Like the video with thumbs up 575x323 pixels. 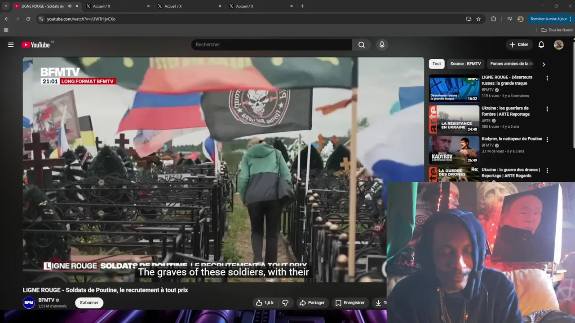265,303
